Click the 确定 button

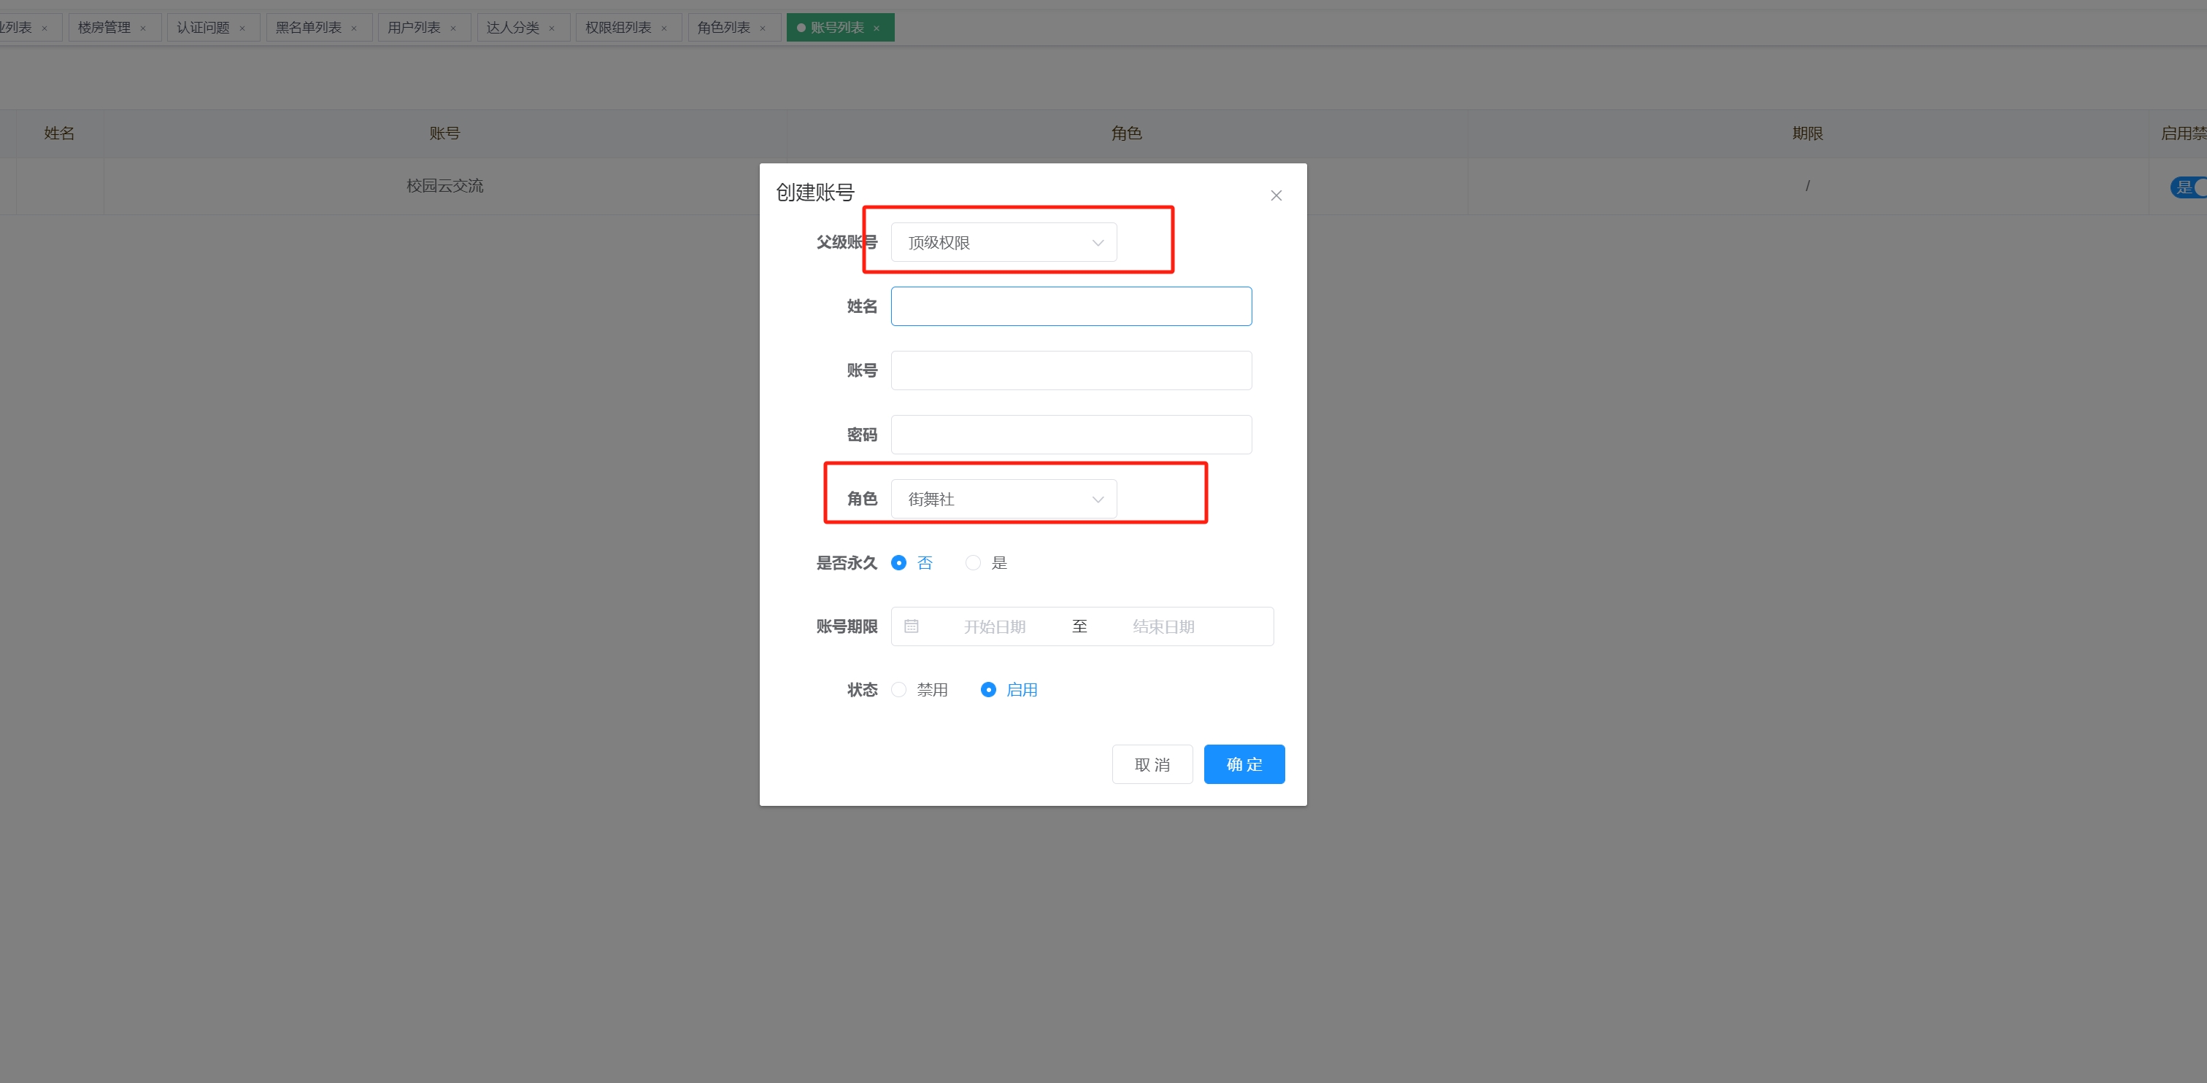(1244, 764)
